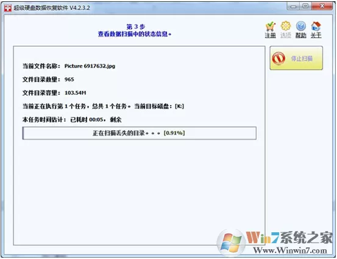Click the elapsed time 00:05 text
The width and height of the screenshot is (337, 259).
[96, 119]
